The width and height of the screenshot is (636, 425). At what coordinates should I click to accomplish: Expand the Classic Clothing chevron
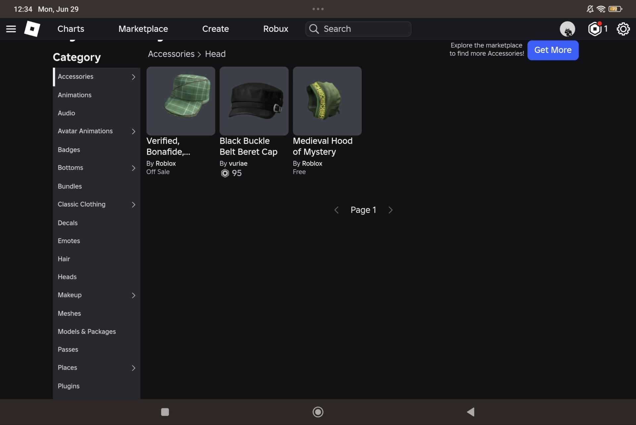[133, 205]
